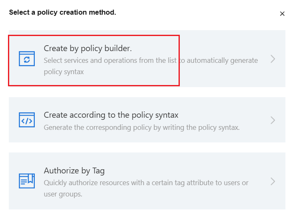
Task: Expand the policy builder option chevron
Action: point(273,59)
